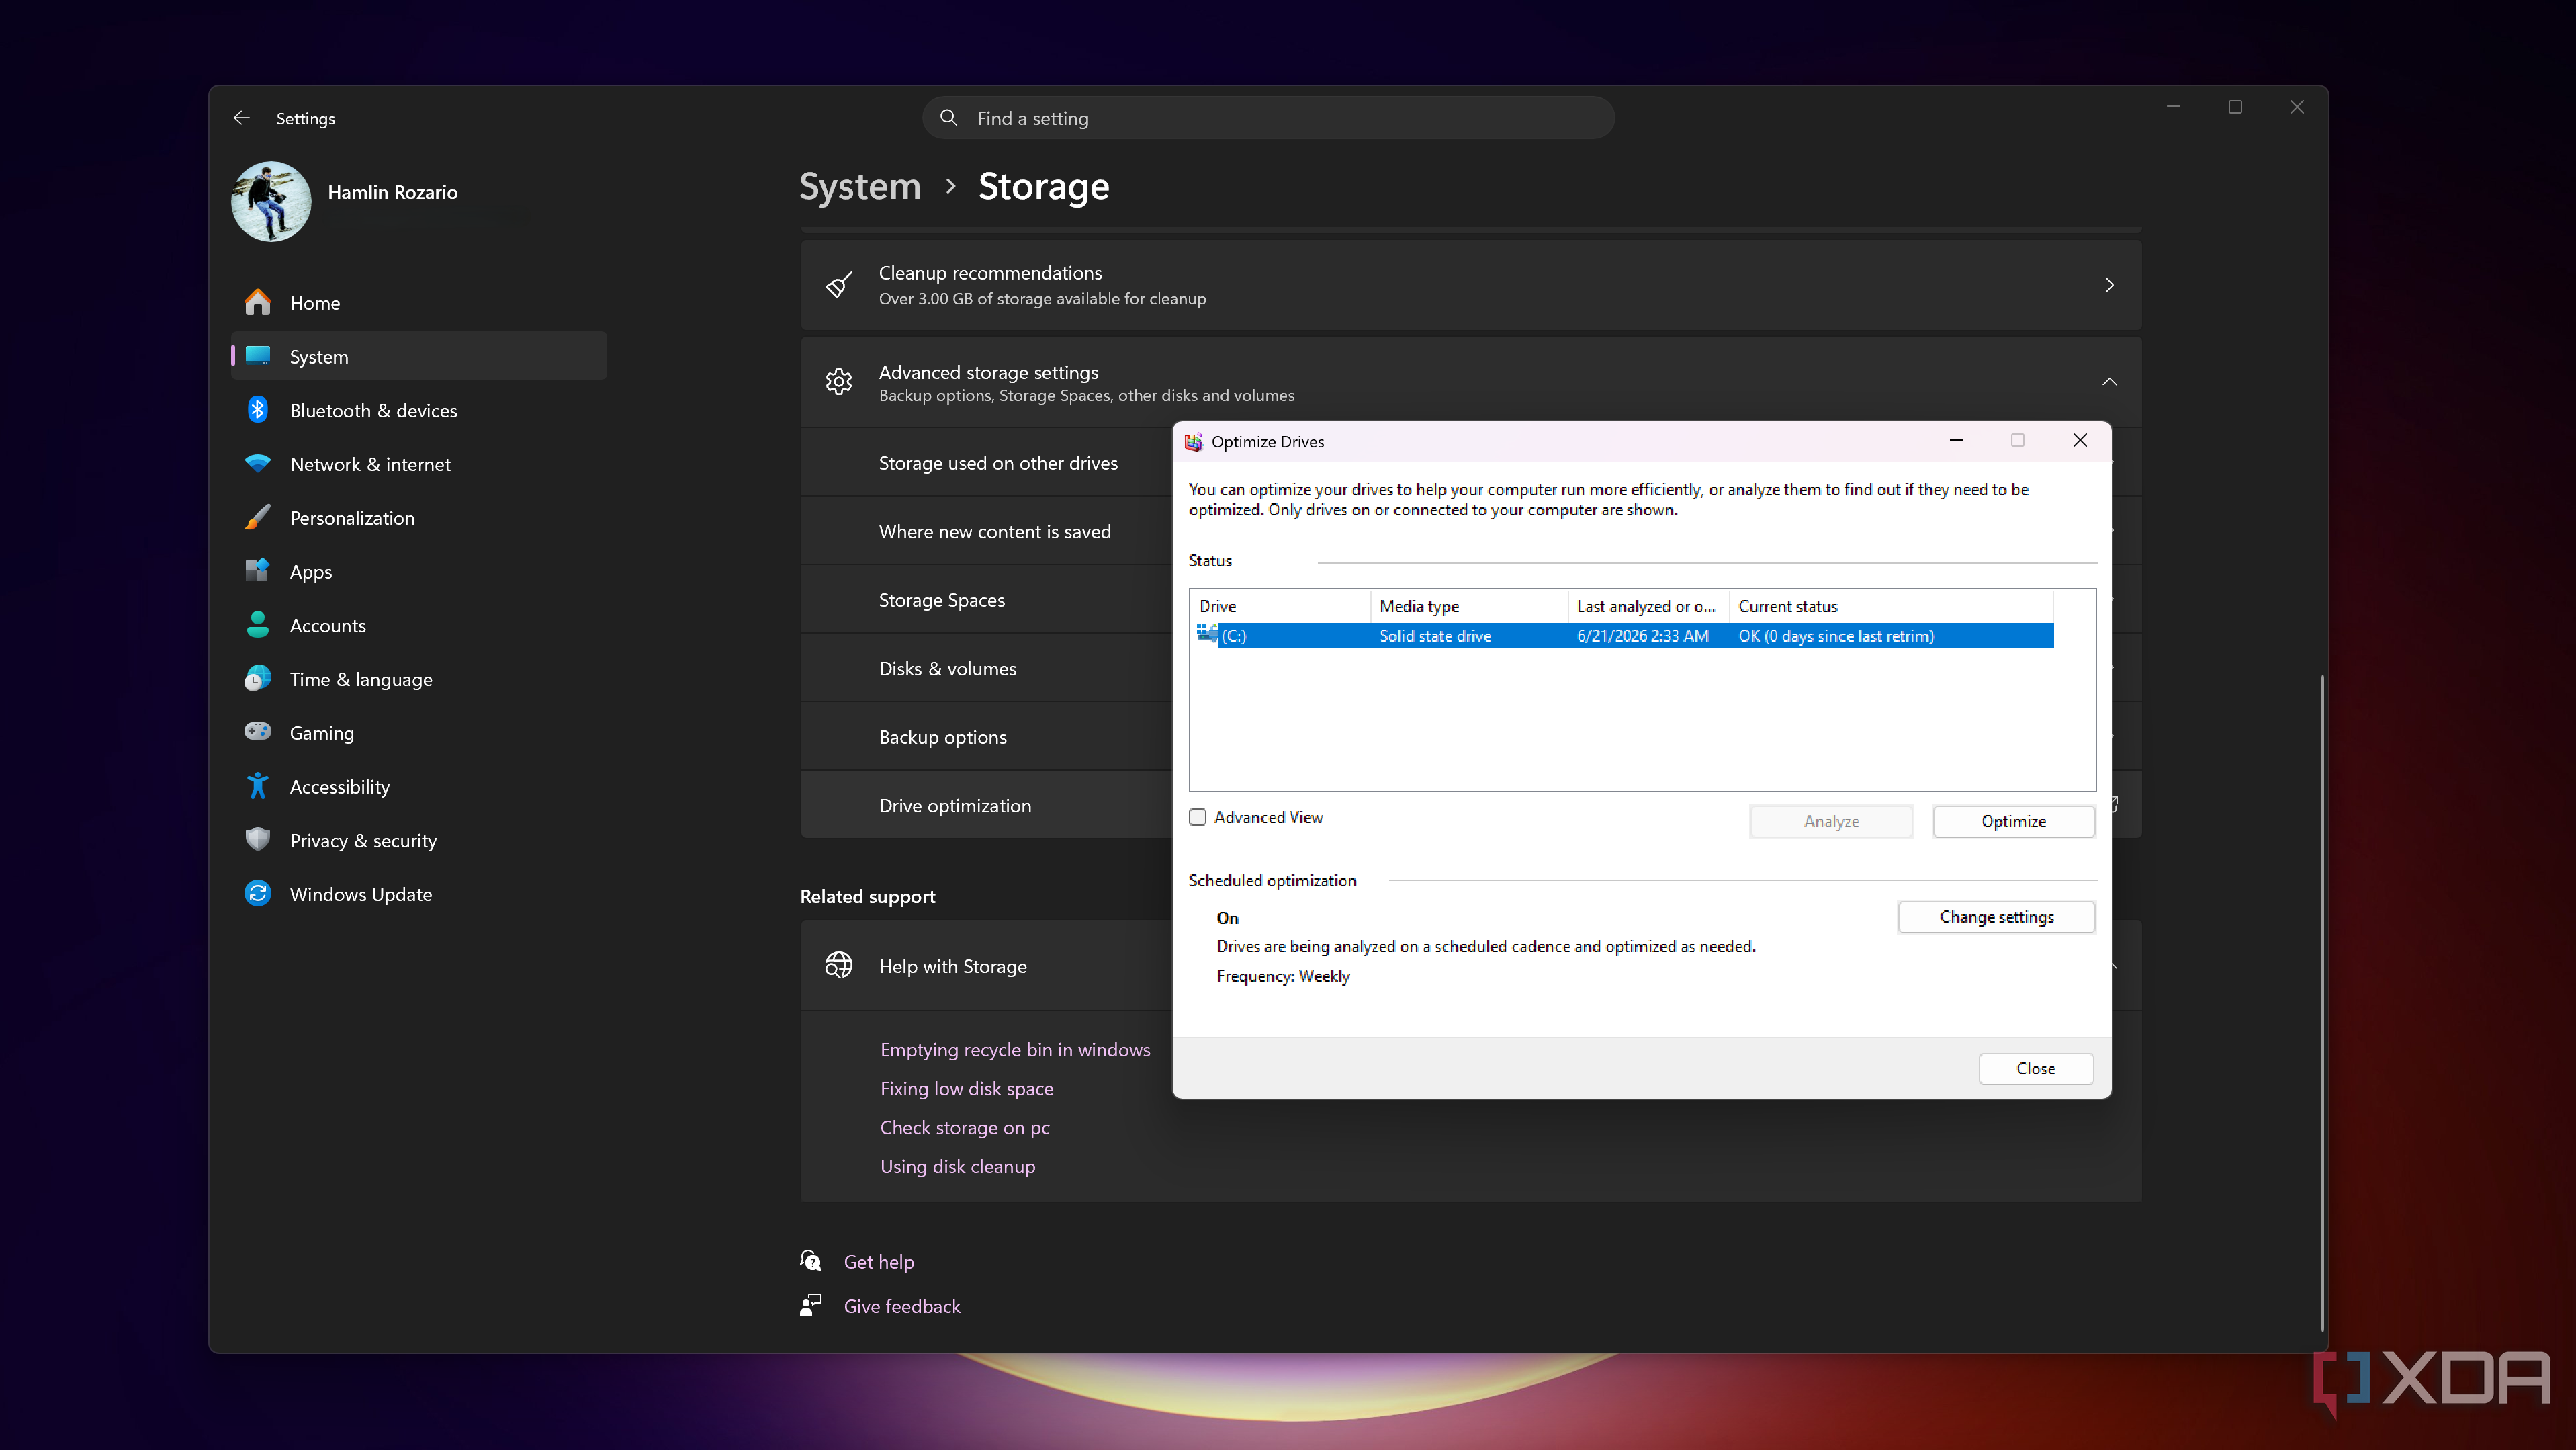
Task: Open the Windows Update refresh icon
Action: pos(258,894)
